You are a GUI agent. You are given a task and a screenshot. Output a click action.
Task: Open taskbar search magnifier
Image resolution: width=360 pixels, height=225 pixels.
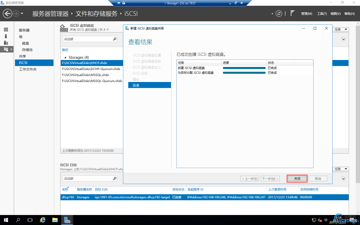(x=18, y=220)
